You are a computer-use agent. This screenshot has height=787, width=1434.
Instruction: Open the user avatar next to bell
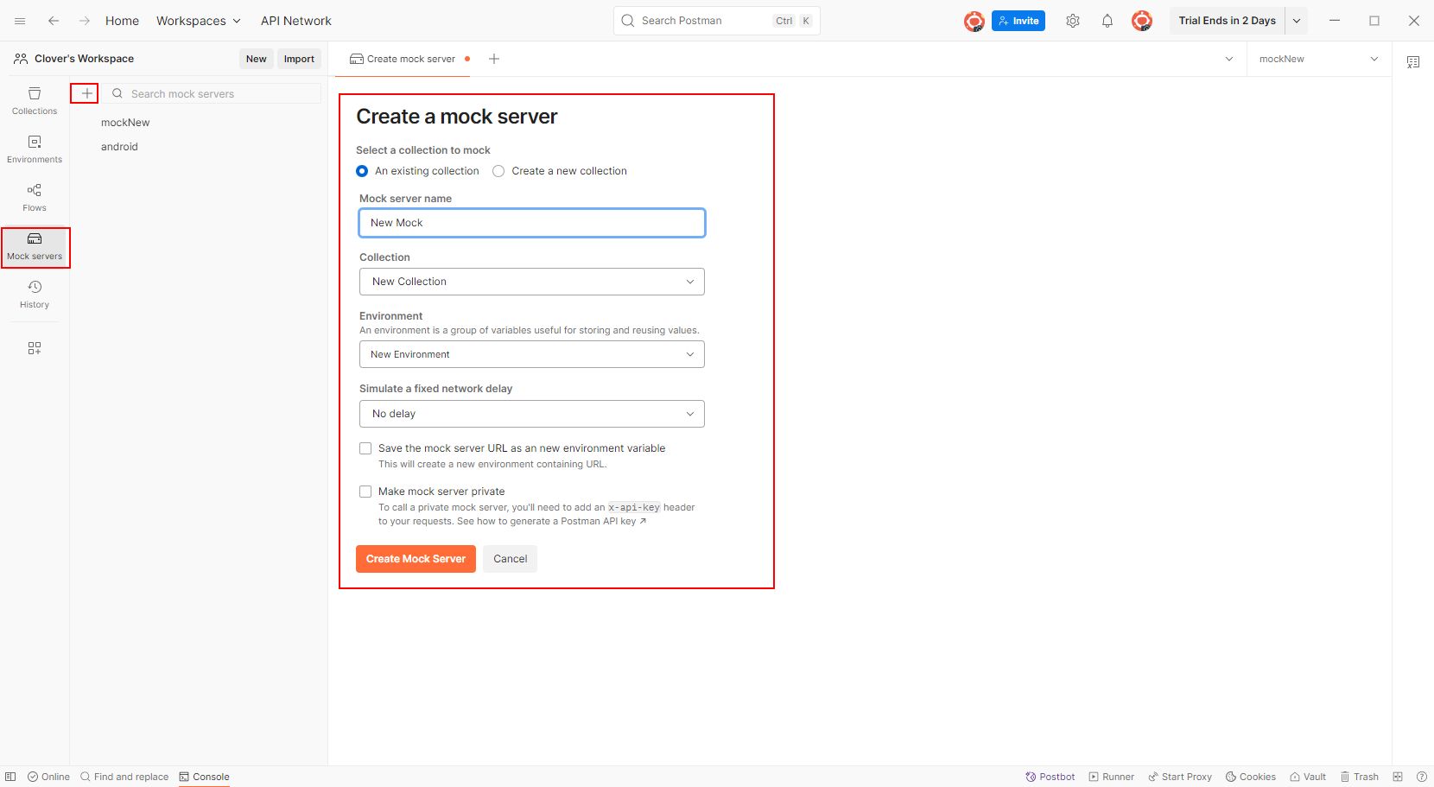1142,21
